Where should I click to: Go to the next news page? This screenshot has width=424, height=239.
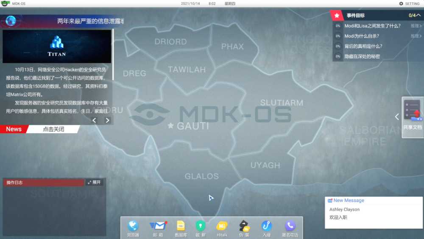pos(107,120)
